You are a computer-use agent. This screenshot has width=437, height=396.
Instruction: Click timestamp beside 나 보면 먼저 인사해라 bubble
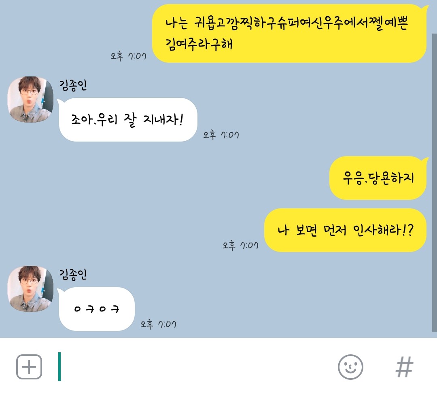pyautogui.click(x=240, y=245)
